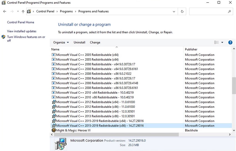Click icon of Visual C++ 2010 x64 entry
The height and width of the screenshot is (151, 236).
(54, 93)
